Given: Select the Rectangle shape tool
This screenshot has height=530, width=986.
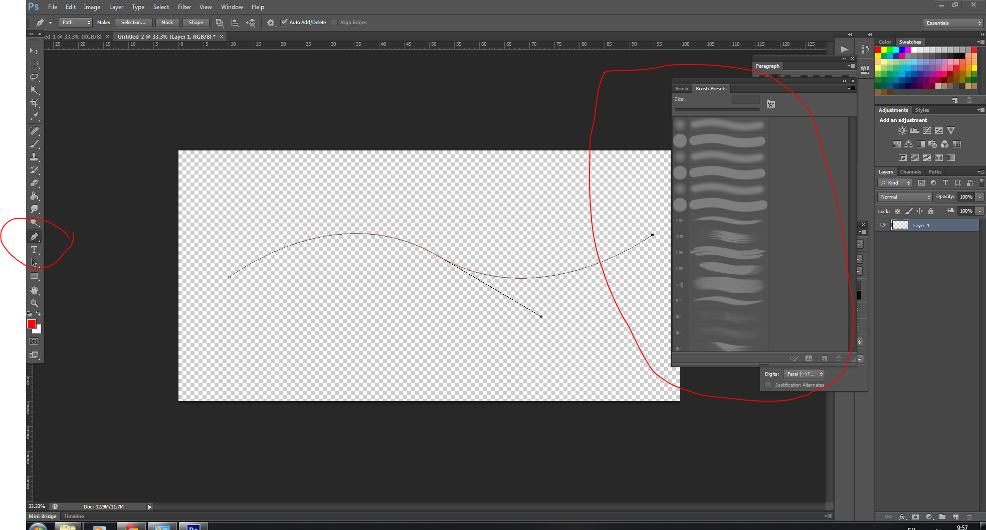Looking at the screenshot, I should pyautogui.click(x=34, y=276).
